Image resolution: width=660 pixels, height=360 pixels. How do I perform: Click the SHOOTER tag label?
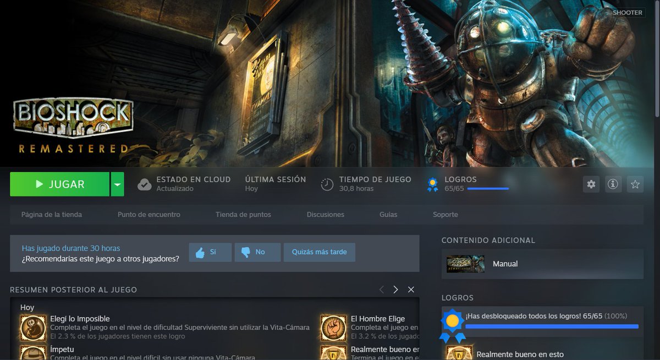(628, 13)
